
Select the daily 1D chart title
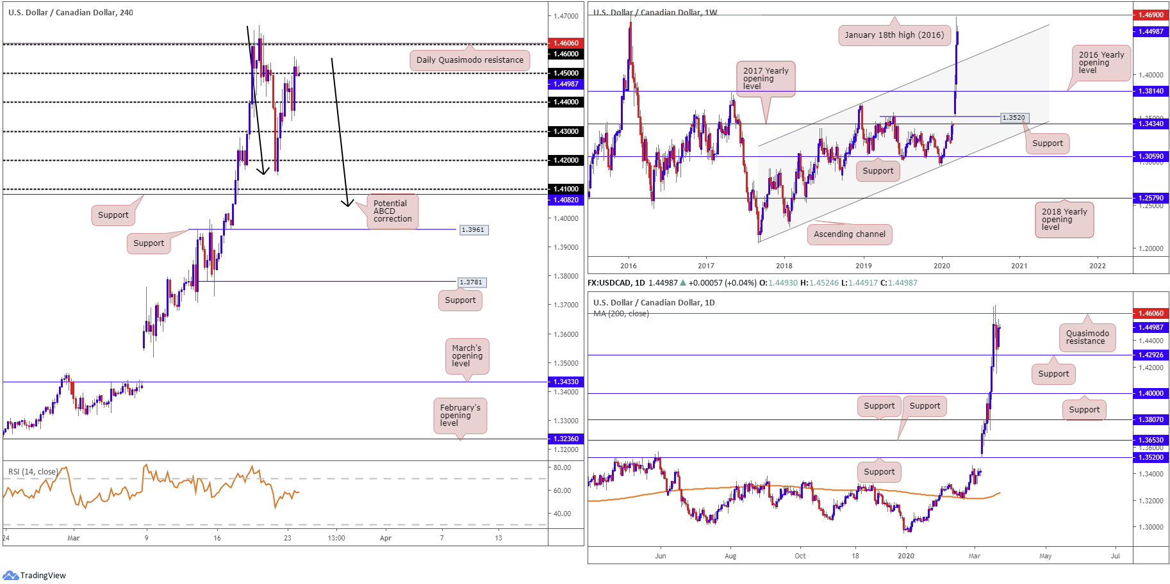point(654,302)
